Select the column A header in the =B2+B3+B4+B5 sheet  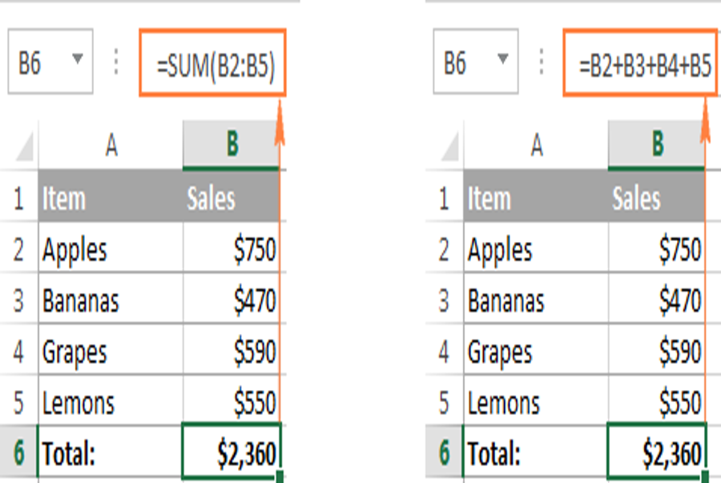click(x=536, y=145)
